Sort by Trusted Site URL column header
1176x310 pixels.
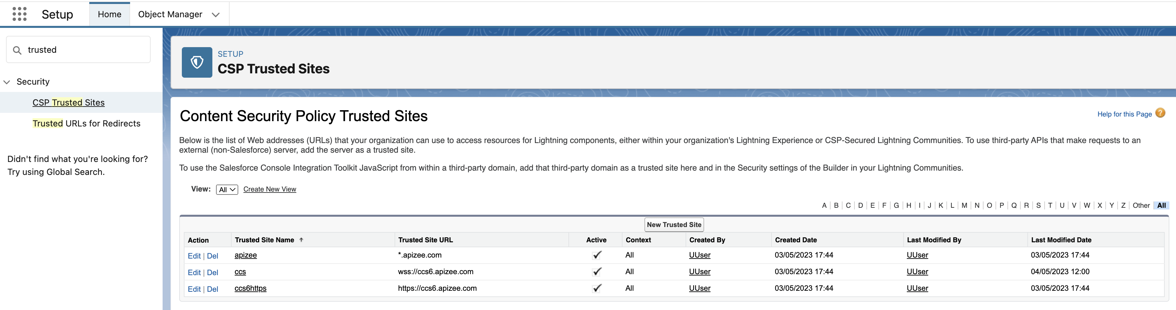click(x=425, y=240)
